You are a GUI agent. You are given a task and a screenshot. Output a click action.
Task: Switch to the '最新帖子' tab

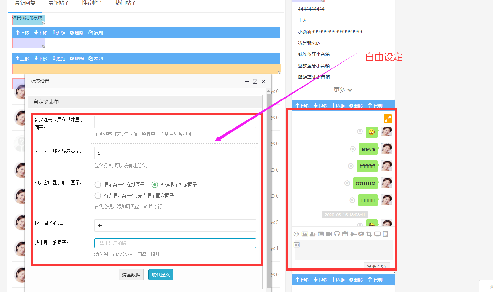[58, 3]
